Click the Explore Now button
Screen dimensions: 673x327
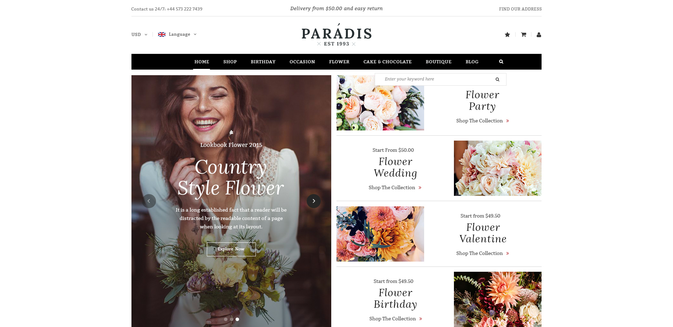pyautogui.click(x=231, y=249)
